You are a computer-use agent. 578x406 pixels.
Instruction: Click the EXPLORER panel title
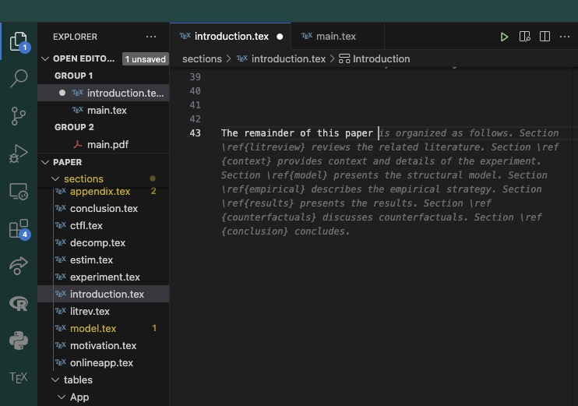[76, 37]
